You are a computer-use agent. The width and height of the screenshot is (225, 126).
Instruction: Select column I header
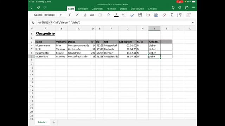[x=154, y=29]
